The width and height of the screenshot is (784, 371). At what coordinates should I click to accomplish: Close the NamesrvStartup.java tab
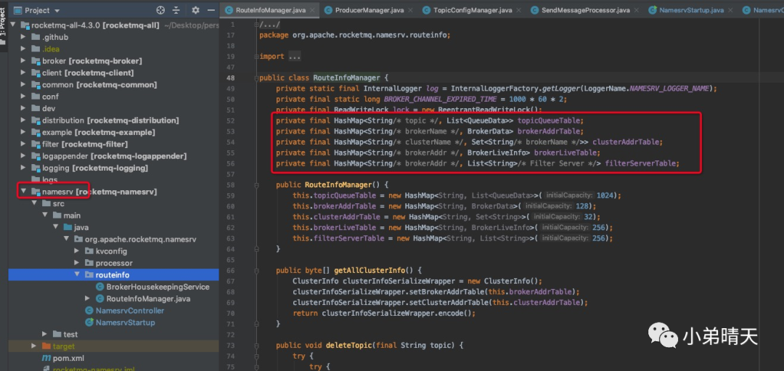(x=730, y=10)
